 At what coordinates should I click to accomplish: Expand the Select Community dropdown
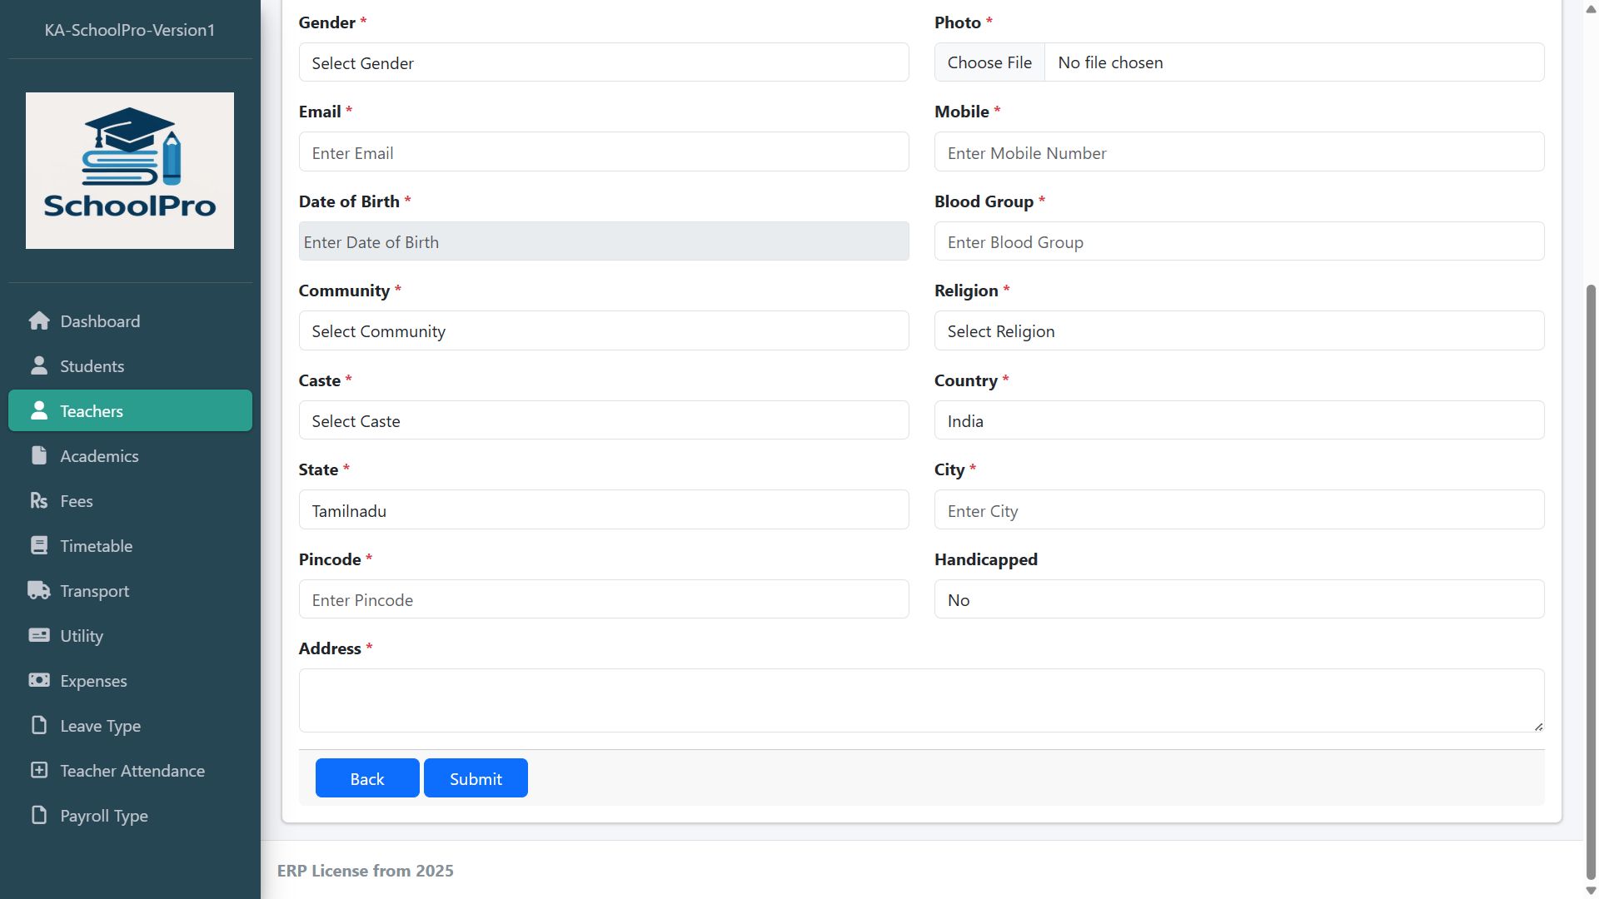tap(603, 331)
